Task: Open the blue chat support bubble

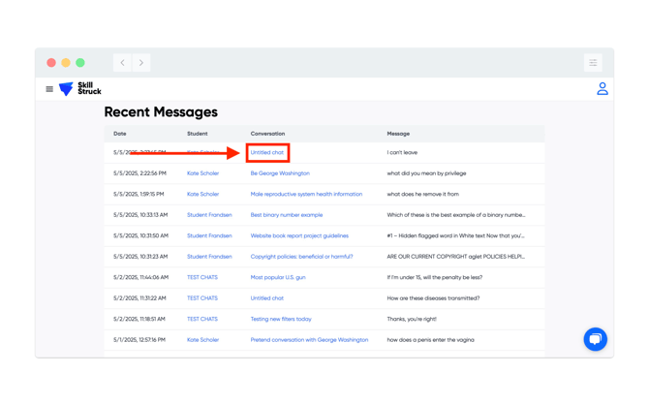Action: [595, 339]
